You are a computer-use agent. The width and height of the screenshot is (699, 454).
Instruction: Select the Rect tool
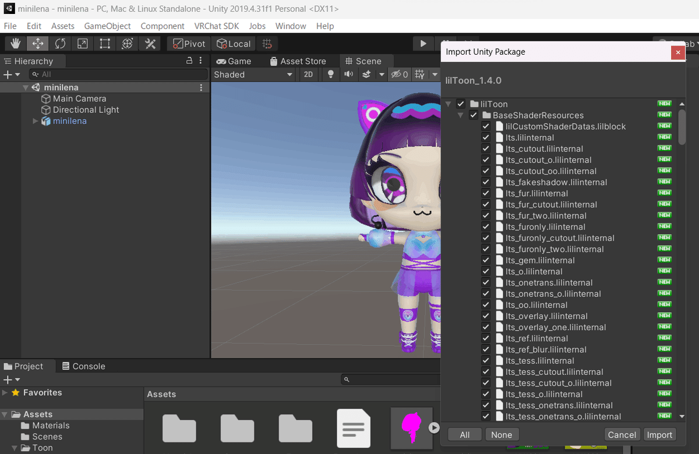tap(105, 44)
